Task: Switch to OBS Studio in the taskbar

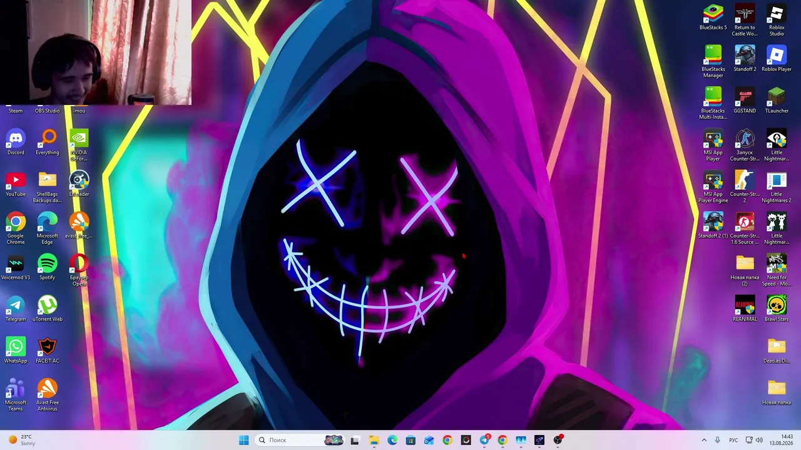Action: [558, 440]
